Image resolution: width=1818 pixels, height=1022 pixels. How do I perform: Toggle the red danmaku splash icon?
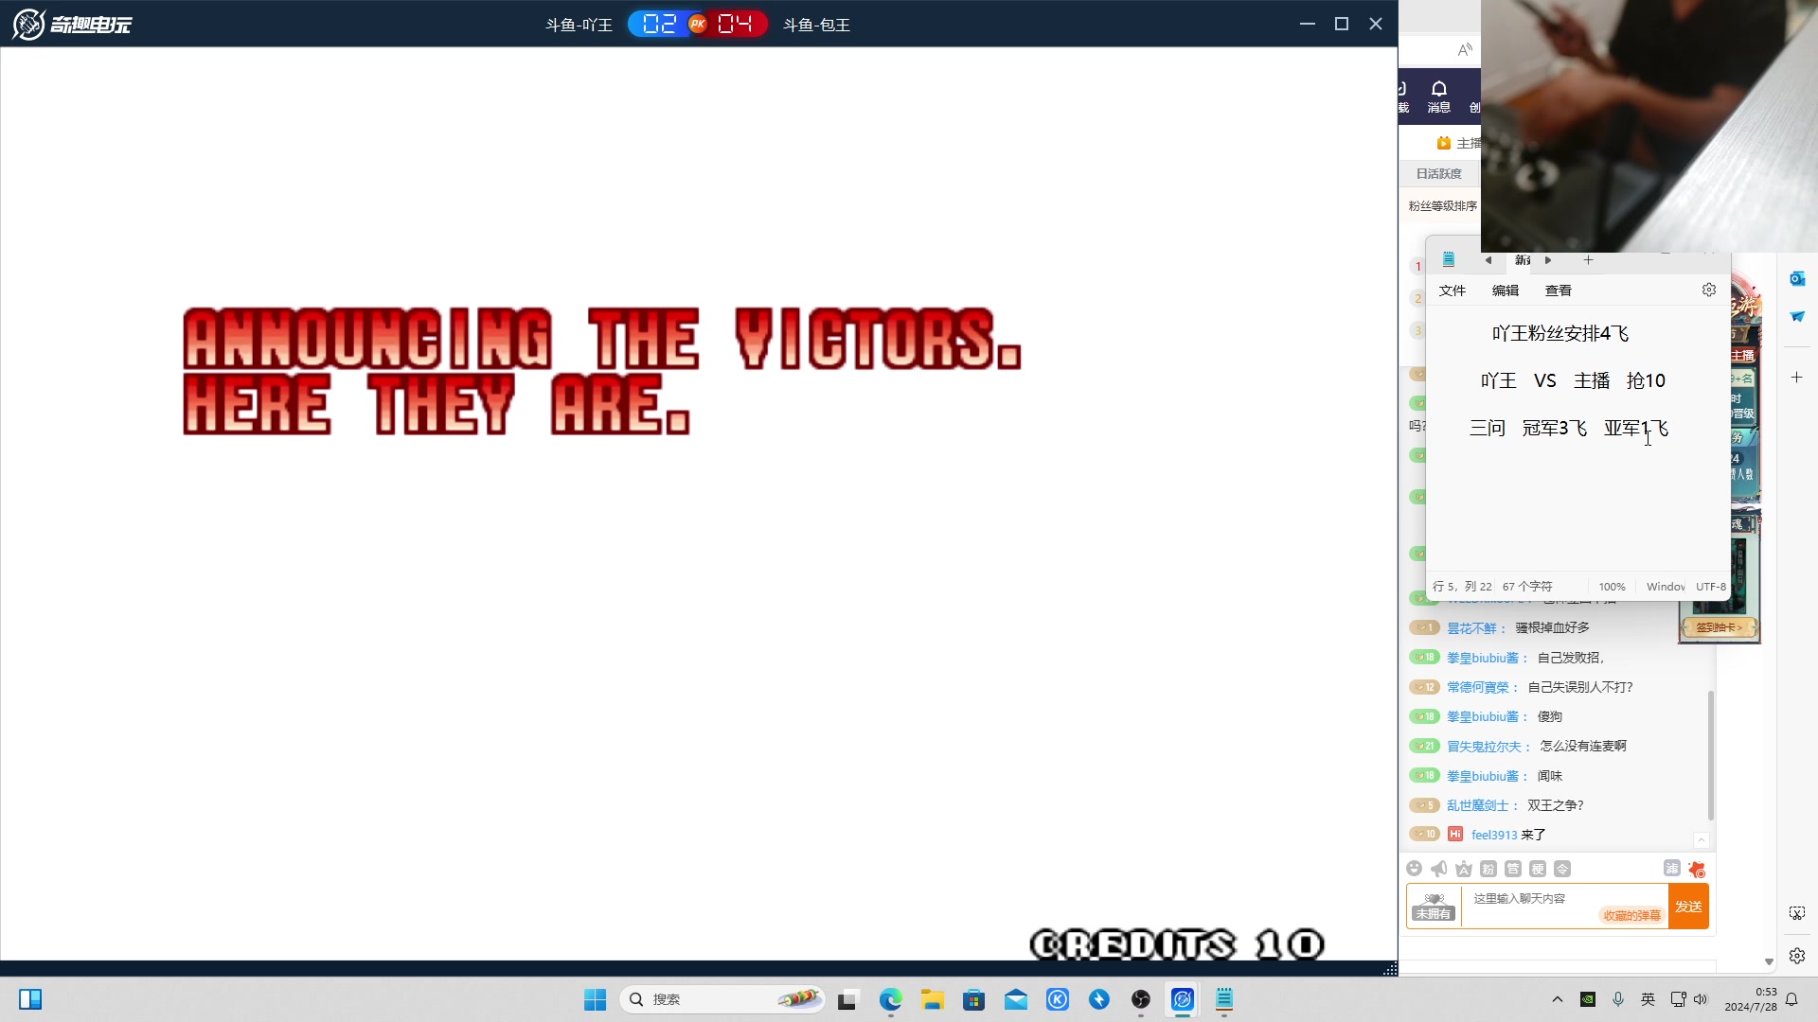click(x=1697, y=869)
